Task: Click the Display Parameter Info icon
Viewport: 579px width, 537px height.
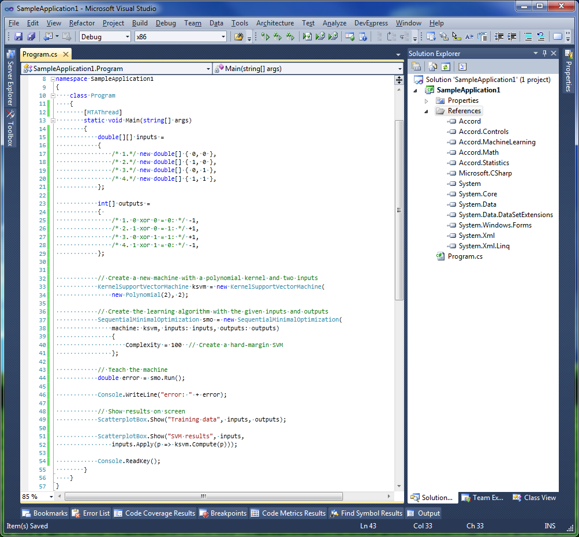Action: [x=444, y=36]
